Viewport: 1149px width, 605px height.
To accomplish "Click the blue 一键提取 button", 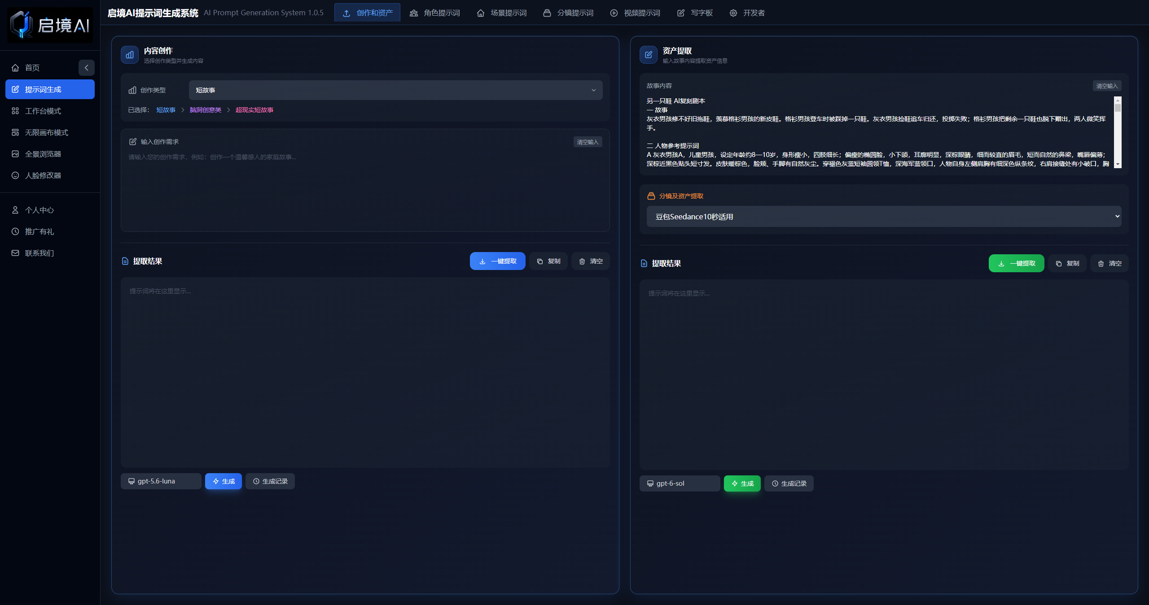I will 497,261.
